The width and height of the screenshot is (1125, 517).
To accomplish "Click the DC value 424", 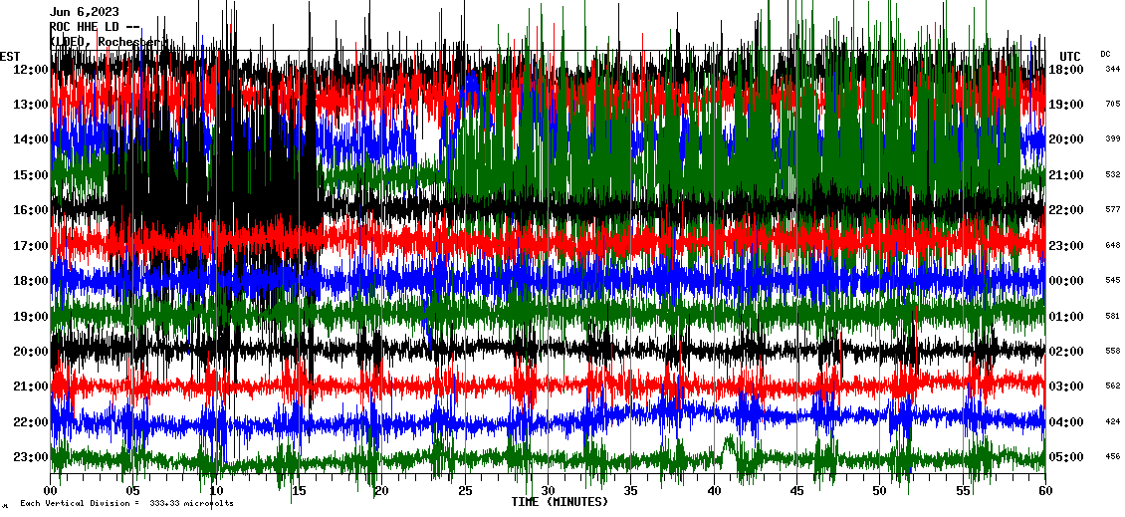I will point(1112,422).
